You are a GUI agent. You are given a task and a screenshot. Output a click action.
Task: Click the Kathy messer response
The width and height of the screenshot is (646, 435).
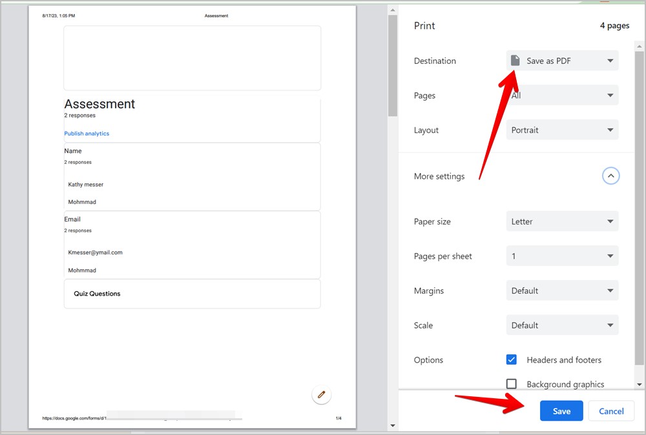point(86,185)
